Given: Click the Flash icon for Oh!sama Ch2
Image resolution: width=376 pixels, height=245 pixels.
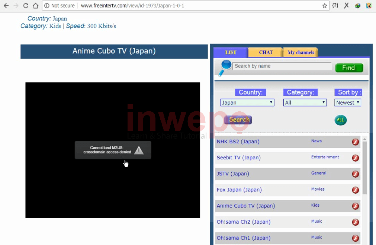Looking at the screenshot, I should [x=356, y=222].
